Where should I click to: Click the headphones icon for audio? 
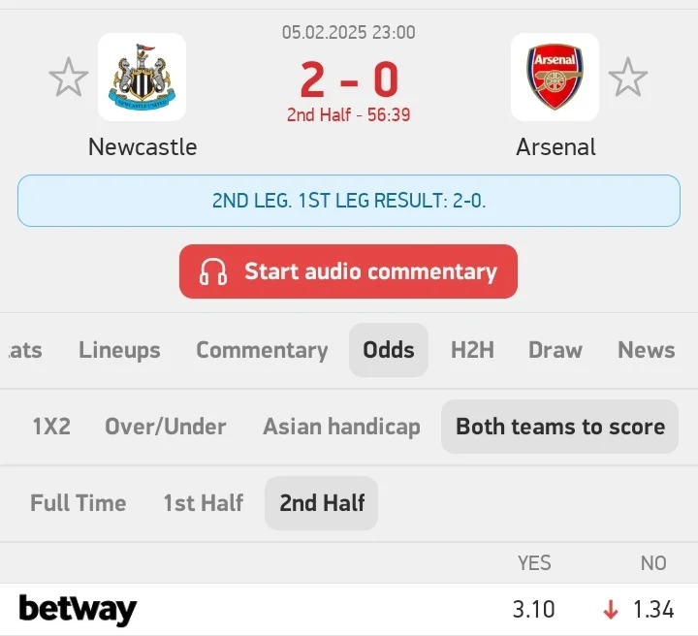(213, 272)
